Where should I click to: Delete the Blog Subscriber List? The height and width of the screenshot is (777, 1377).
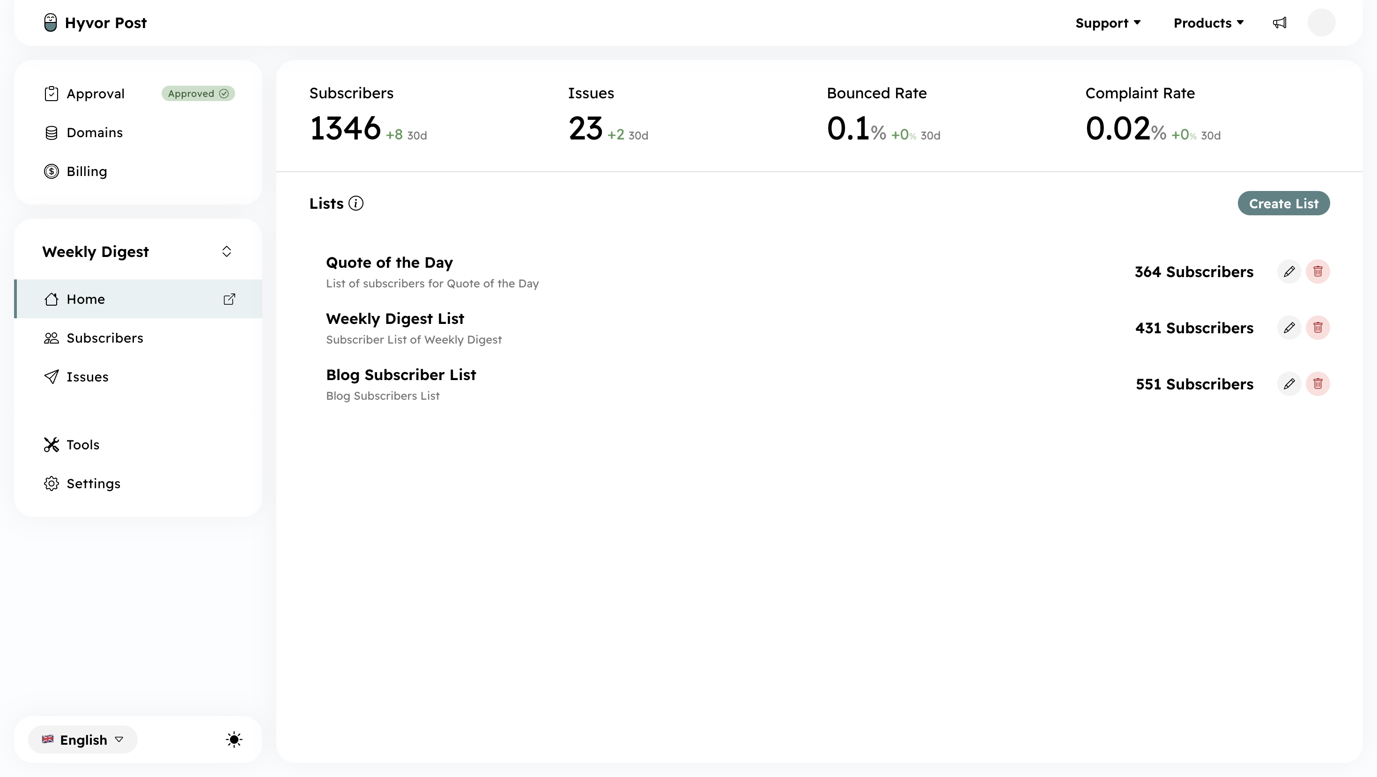[x=1318, y=384]
